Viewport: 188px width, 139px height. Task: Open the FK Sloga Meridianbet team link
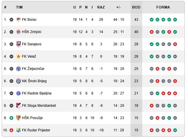tap(39, 106)
